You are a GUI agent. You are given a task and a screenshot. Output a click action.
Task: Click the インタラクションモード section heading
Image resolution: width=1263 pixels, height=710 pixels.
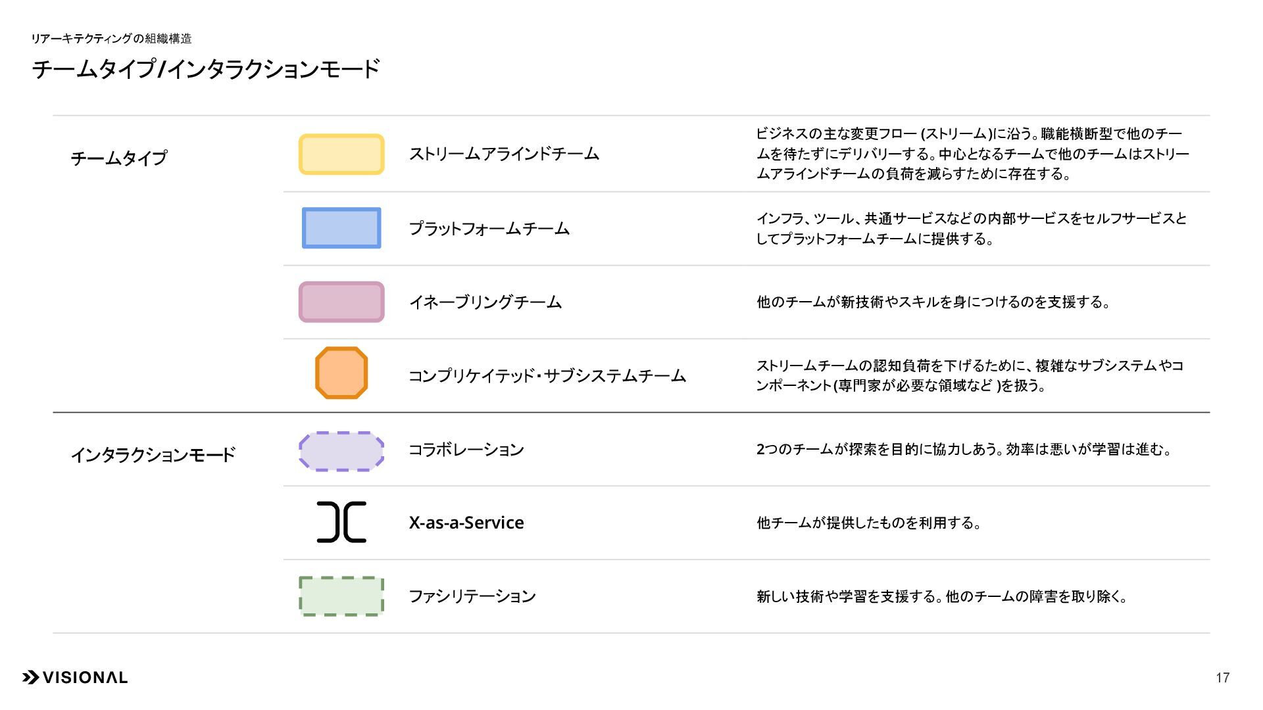coord(153,455)
